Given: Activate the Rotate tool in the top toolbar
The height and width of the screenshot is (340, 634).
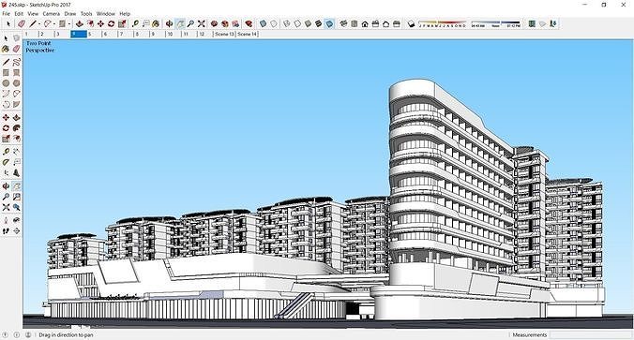Looking at the screenshot, I should 112,23.
